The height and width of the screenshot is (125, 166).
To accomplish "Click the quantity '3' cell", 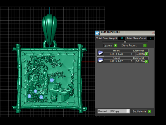I will pos(132,61).
